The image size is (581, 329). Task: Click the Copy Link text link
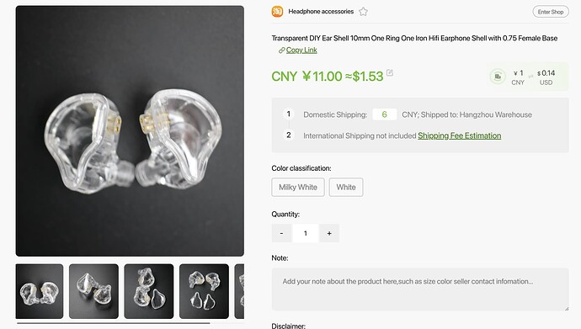point(301,50)
